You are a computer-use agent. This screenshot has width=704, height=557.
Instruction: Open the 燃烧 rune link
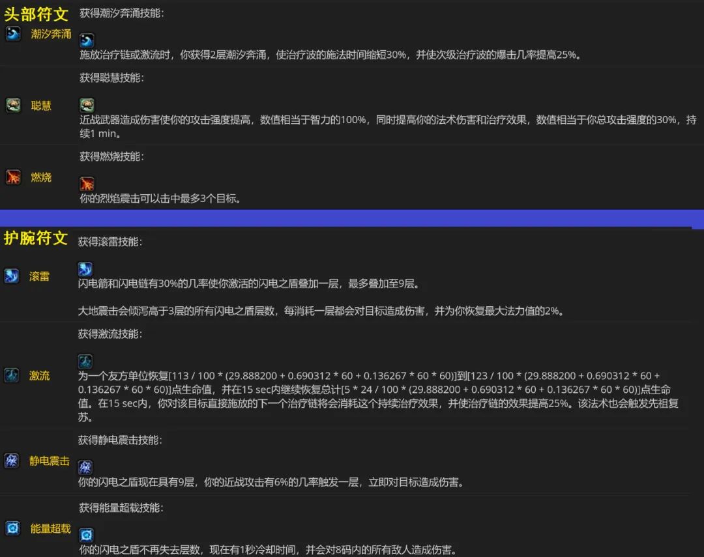click(x=41, y=177)
